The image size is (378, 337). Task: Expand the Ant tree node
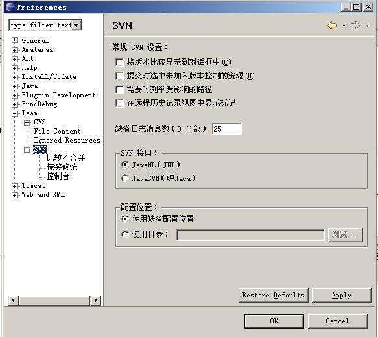pos(15,59)
